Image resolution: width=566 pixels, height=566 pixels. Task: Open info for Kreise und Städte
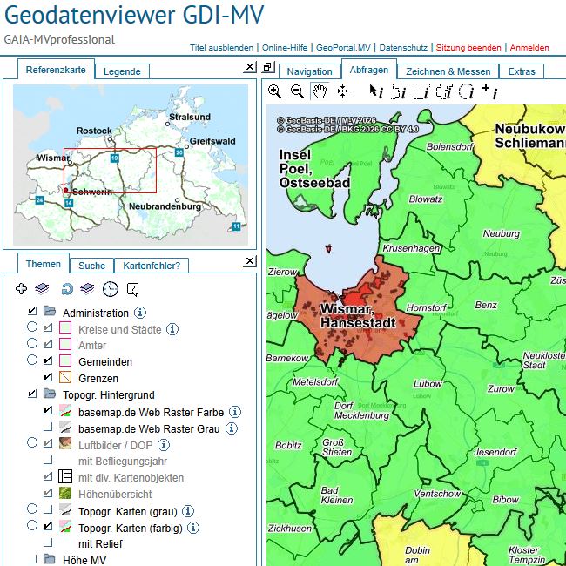(x=172, y=329)
